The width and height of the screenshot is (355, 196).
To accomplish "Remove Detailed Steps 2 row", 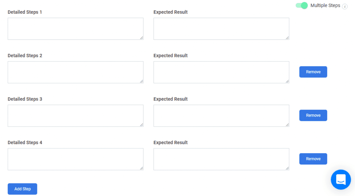I will [x=313, y=72].
